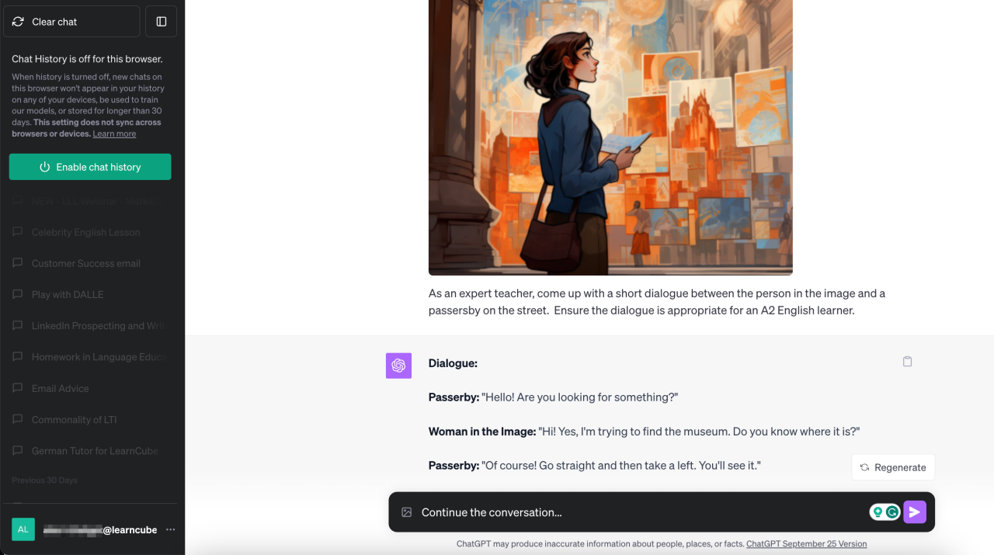994x555 pixels.
Task: Open Grammarly suggestions via the lightbulb icon
Action: pos(878,512)
